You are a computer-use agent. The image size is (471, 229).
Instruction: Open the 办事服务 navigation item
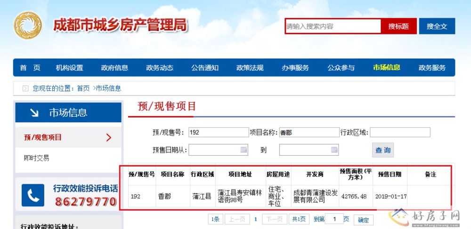point(295,68)
